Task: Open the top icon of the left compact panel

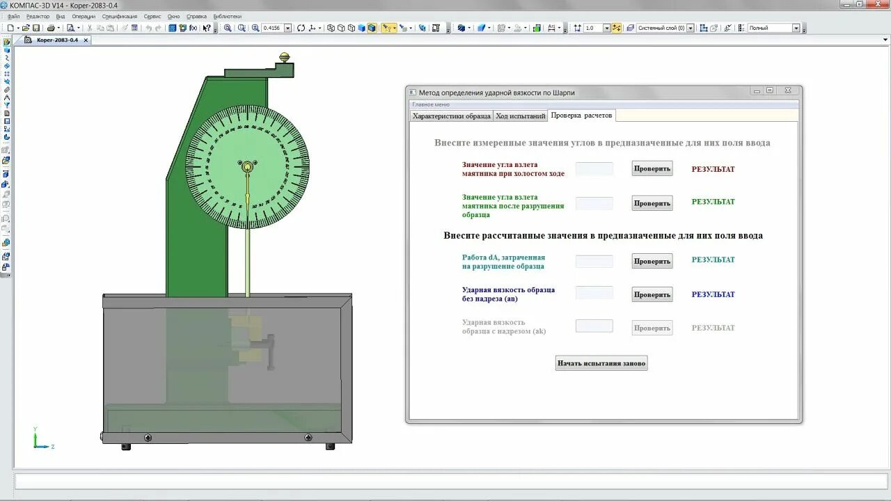Action: (6, 42)
